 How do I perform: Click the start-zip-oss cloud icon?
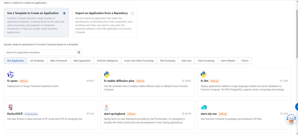point(204,107)
